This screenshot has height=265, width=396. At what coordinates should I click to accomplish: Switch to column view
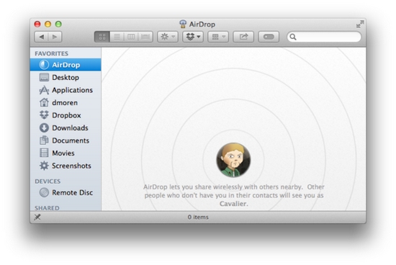coord(131,37)
